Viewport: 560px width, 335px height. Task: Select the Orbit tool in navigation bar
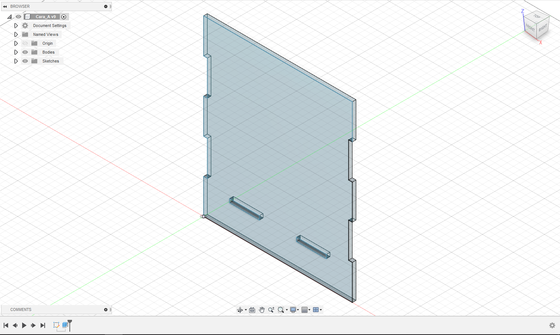240,310
